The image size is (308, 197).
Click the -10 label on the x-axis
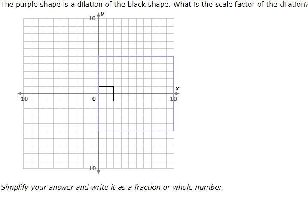[x=23, y=98]
